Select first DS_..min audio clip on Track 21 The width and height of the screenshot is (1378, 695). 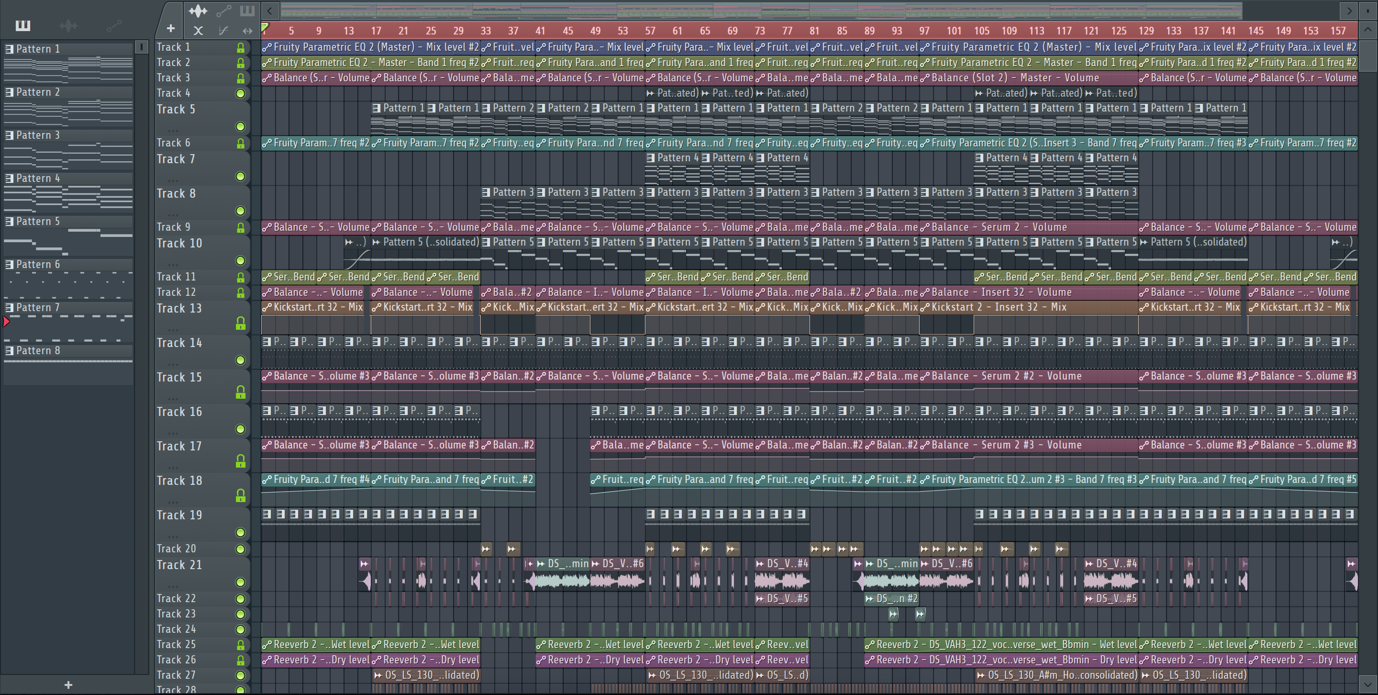(563, 574)
